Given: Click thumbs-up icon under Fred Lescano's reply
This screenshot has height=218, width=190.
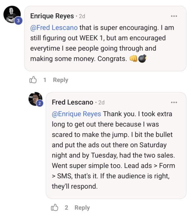Looking at the screenshot, I should coord(55,207).
